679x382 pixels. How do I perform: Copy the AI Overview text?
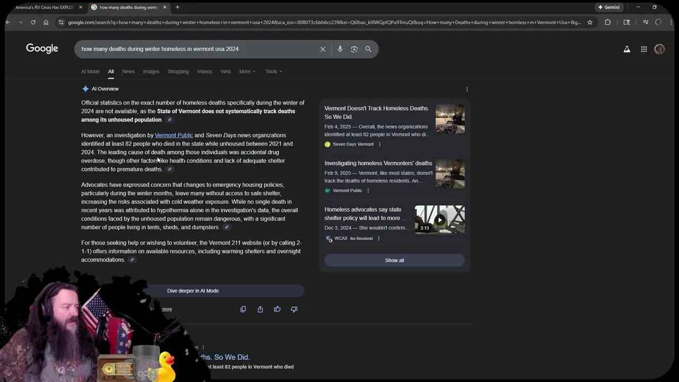point(243,309)
